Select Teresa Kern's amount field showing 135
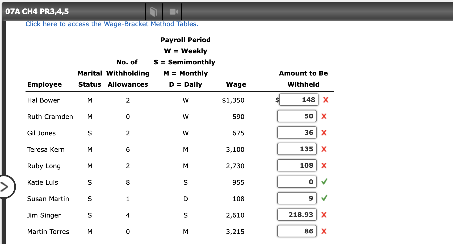Image resolution: width=453 pixels, height=244 pixels. click(296, 149)
